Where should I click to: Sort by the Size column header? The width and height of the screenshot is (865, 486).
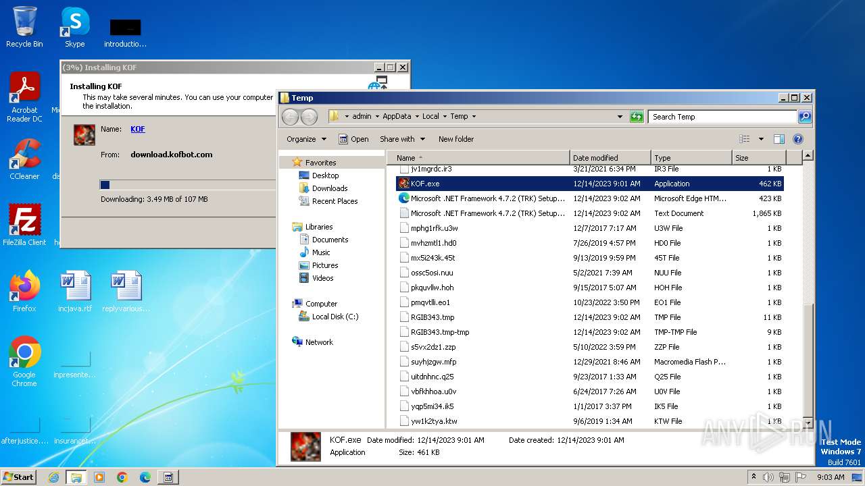pyautogui.click(x=758, y=157)
